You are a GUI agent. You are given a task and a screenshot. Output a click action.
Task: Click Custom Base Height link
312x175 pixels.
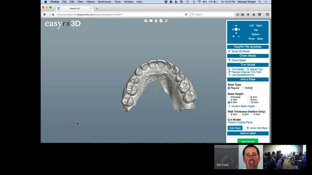242,106
